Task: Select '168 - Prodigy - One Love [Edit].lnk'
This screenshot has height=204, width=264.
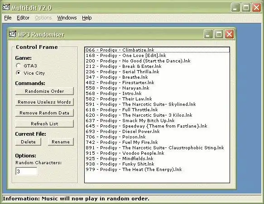Action: (157, 55)
